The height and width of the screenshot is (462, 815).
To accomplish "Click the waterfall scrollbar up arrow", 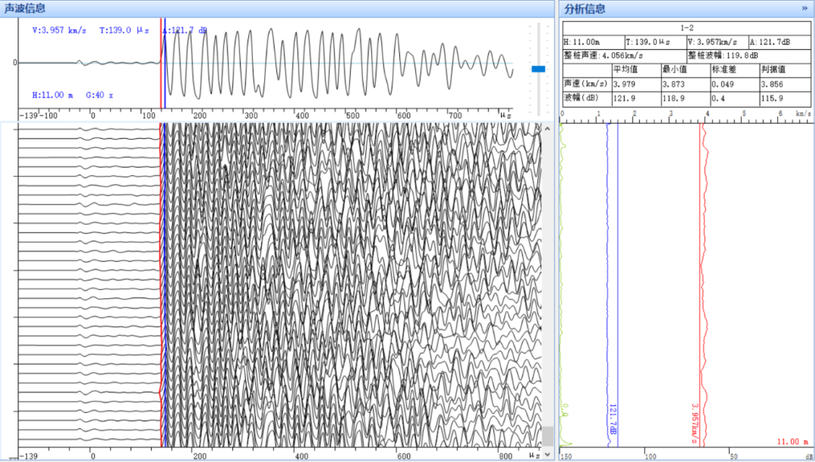I will point(547,129).
